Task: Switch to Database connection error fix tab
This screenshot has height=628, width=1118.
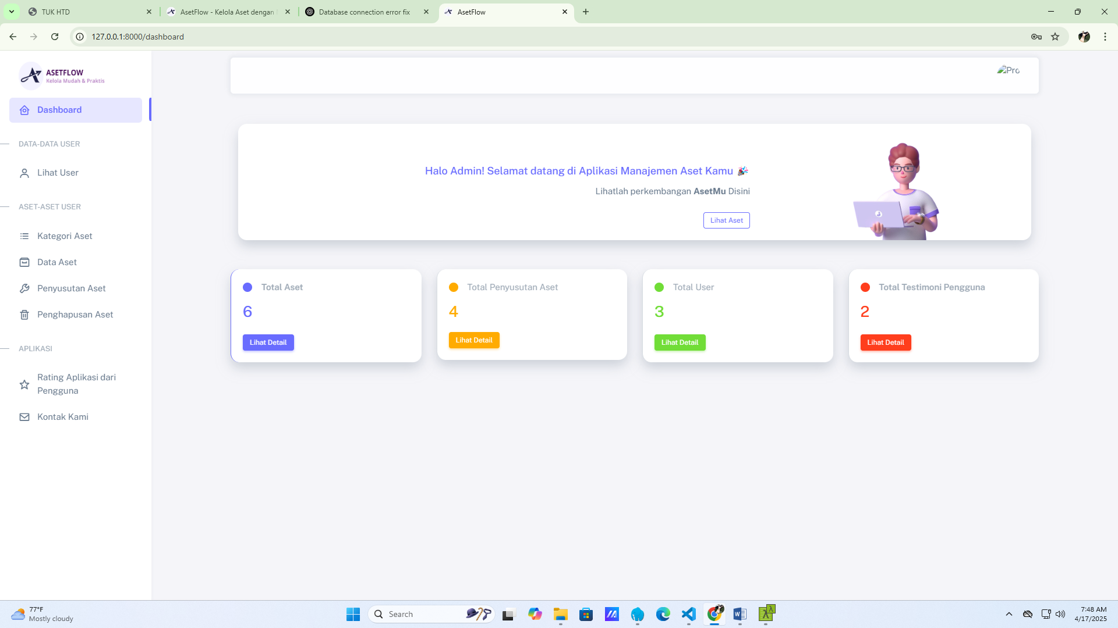Action: [364, 12]
